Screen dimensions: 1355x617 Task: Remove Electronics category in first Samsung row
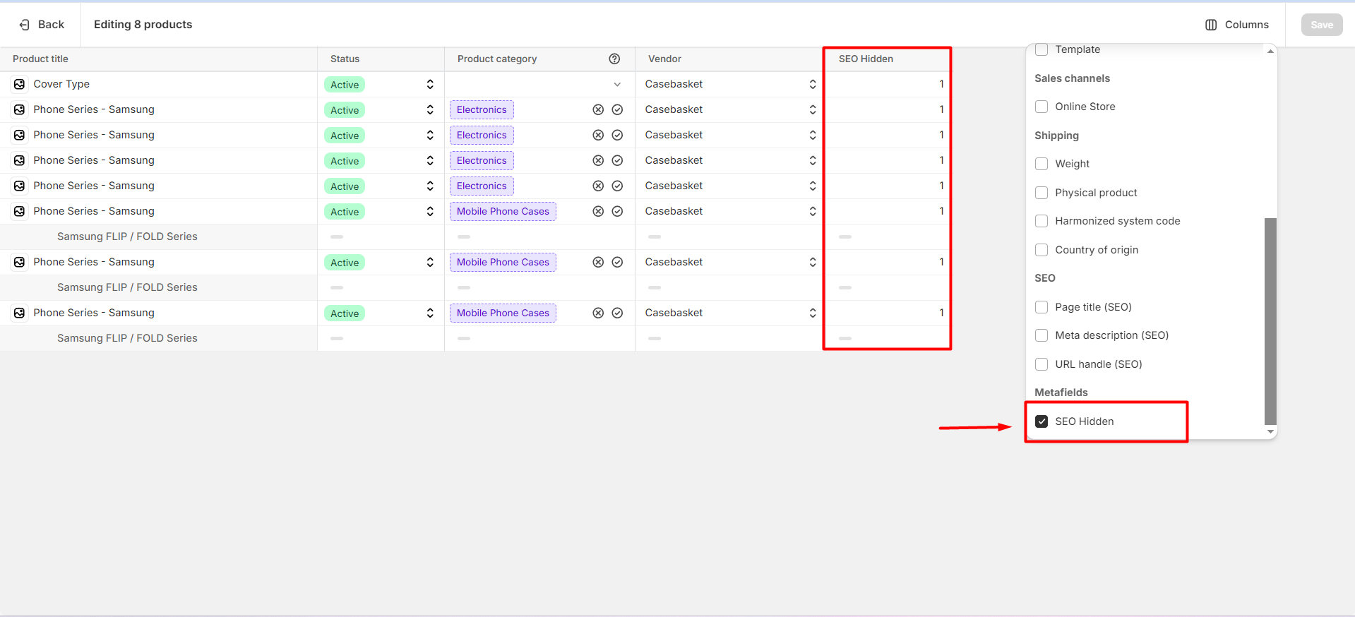click(598, 109)
